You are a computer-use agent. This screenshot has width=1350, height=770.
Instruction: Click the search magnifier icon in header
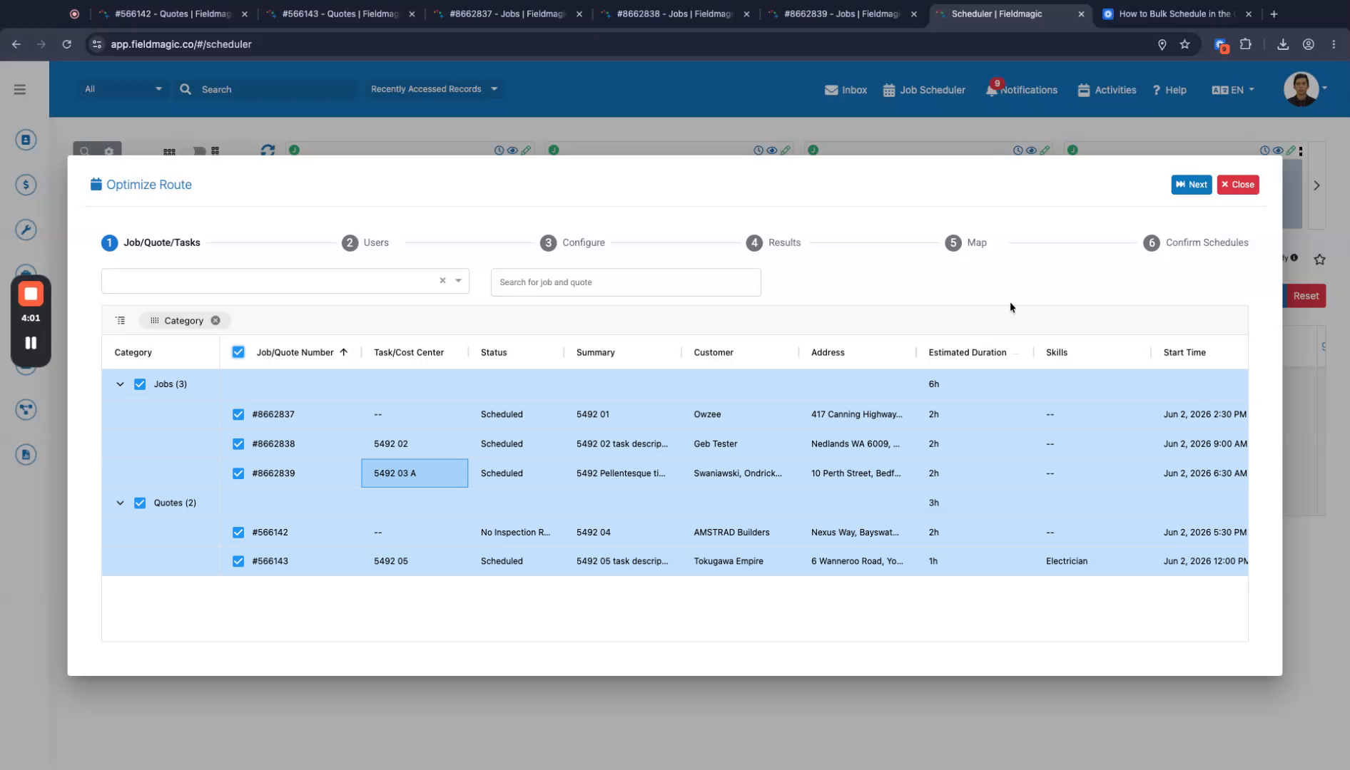[x=186, y=89]
